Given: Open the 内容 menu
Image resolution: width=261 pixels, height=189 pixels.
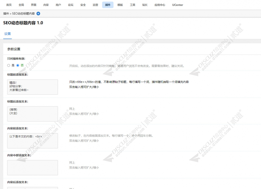Looking at the screenshot, I should pyautogui.click(x=46, y=5).
